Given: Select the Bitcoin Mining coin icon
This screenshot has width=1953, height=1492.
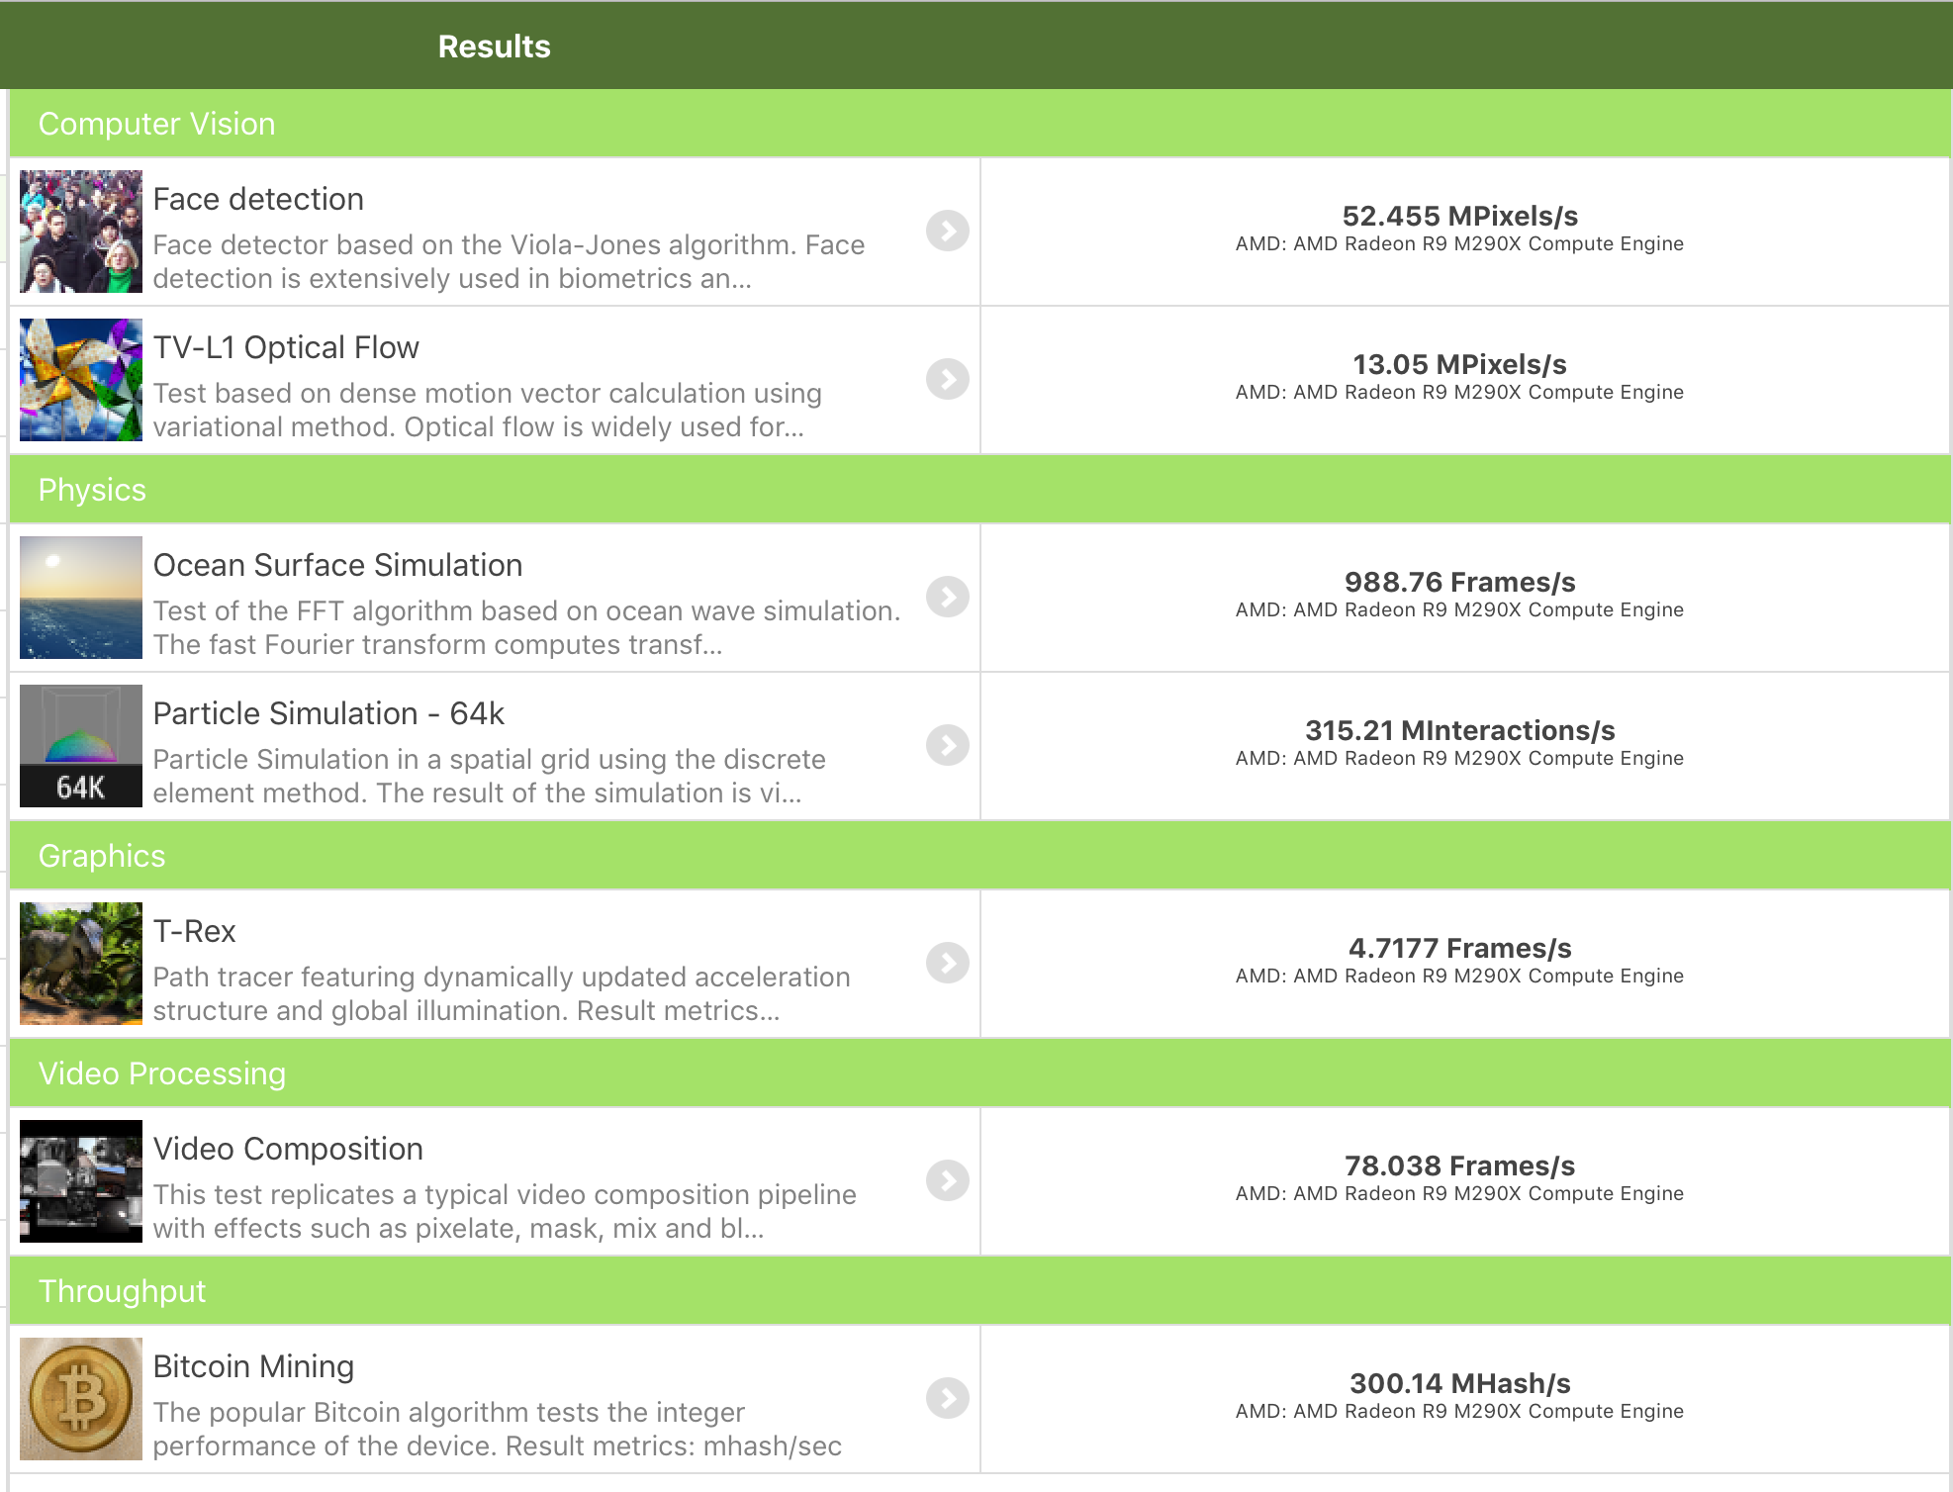Looking at the screenshot, I should (81, 1399).
